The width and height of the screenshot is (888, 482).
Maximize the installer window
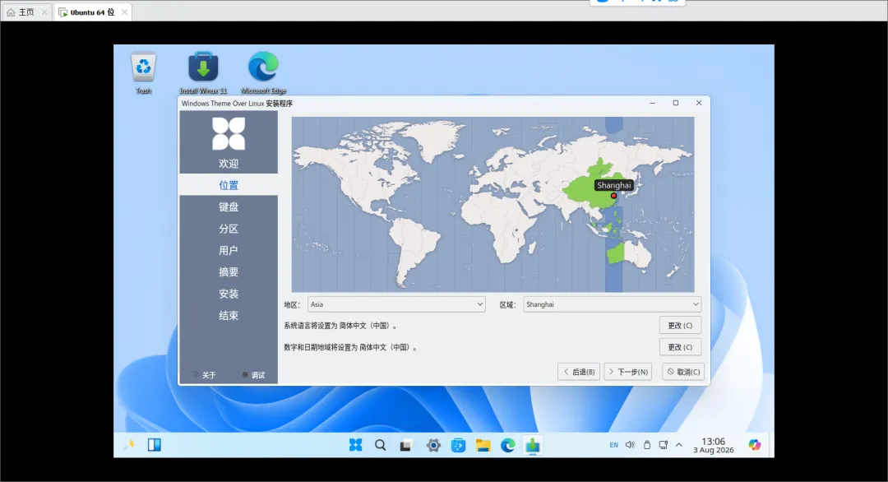click(x=676, y=103)
